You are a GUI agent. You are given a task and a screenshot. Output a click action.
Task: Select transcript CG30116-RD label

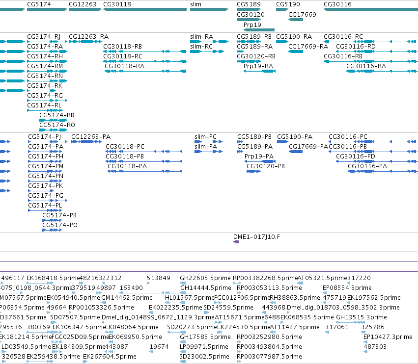click(356, 47)
